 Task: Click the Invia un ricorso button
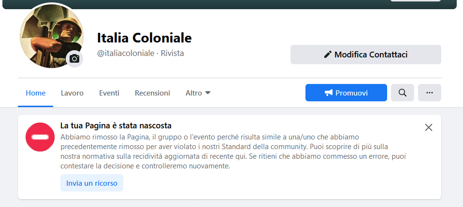click(x=92, y=183)
